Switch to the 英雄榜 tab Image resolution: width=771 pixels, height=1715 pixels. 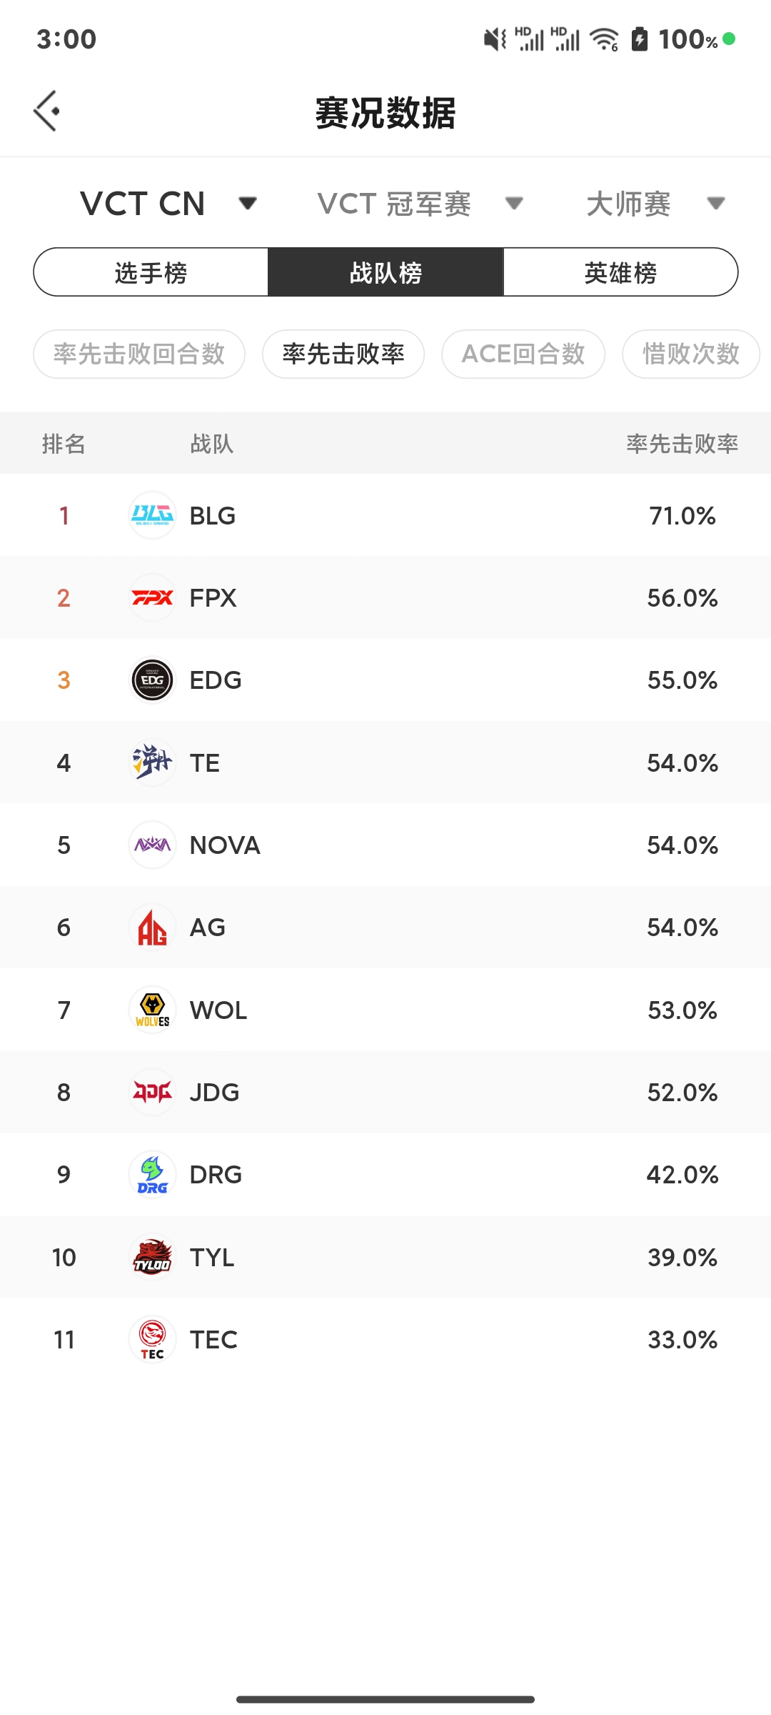(620, 272)
